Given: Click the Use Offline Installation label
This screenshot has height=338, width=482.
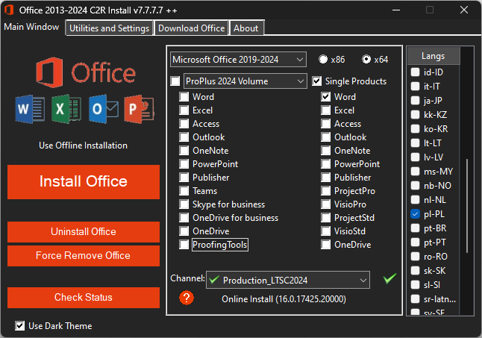Looking at the screenshot, I should tap(83, 145).
